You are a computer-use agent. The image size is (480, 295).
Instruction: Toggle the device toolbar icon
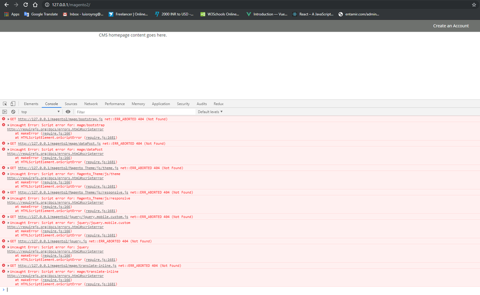[13, 104]
